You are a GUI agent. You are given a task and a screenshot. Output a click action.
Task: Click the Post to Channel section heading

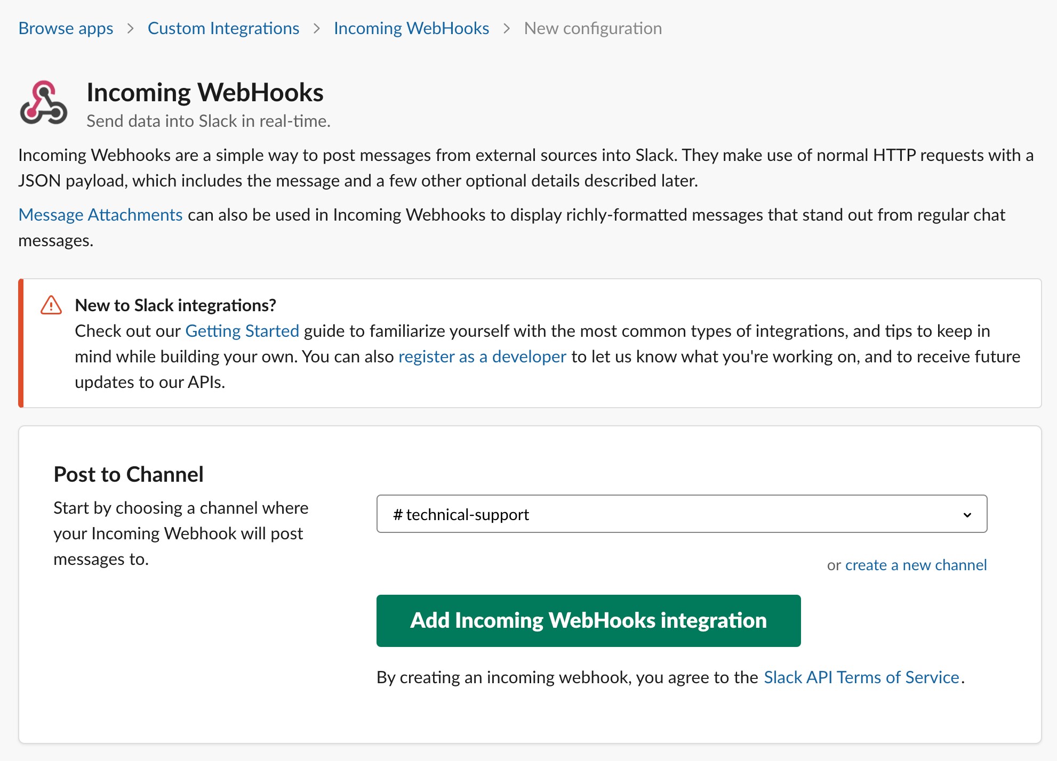click(x=128, y=473)
